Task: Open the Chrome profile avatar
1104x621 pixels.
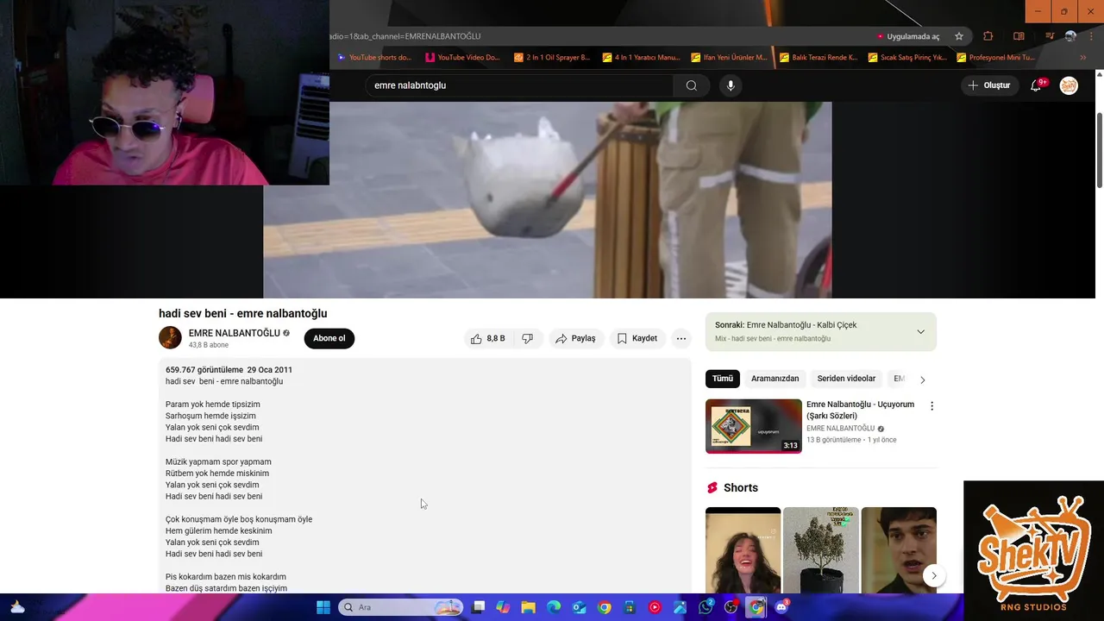Action: tap(1070, 36)
